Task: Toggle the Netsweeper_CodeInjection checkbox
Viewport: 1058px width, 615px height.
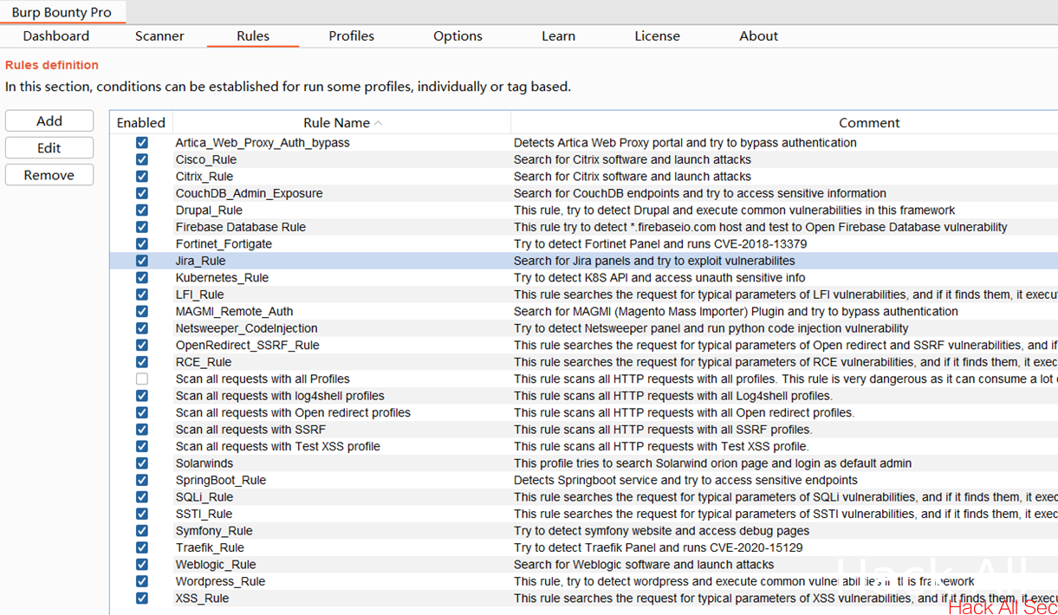Action: click(142, 328)
